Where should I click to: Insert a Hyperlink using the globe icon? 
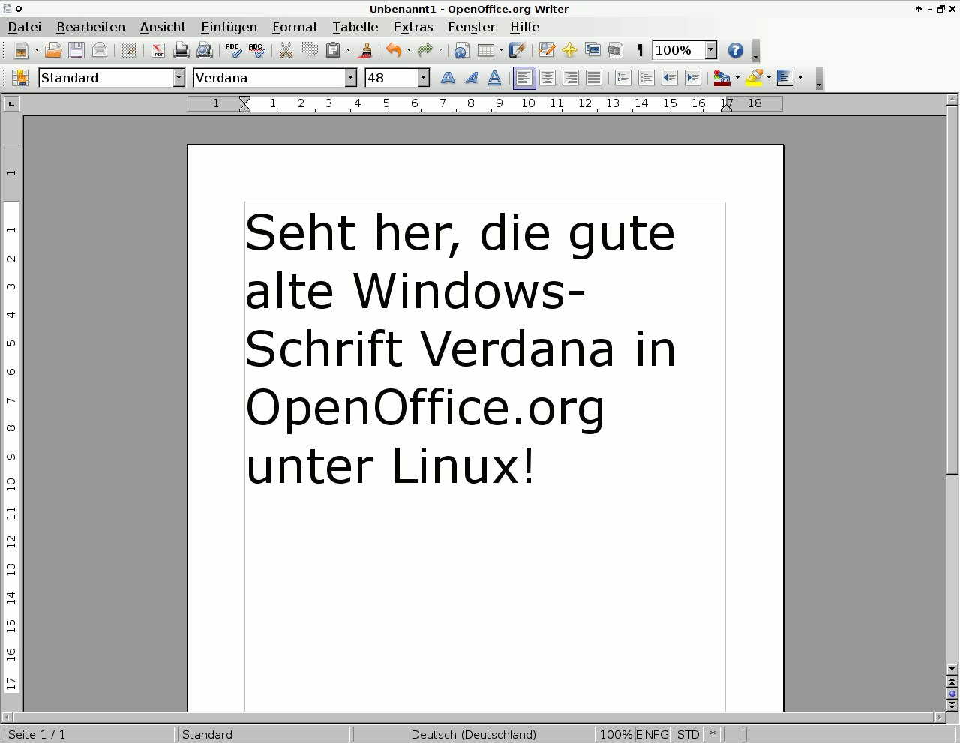coord(462,50)
